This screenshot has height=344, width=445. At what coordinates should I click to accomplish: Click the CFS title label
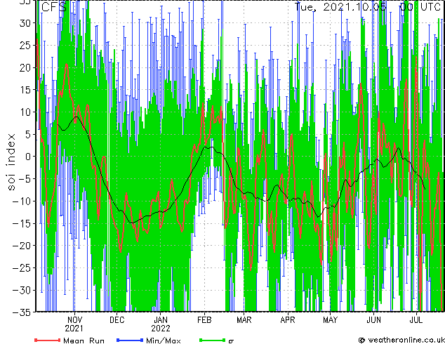pyautogui.click(x=54, y=7)
